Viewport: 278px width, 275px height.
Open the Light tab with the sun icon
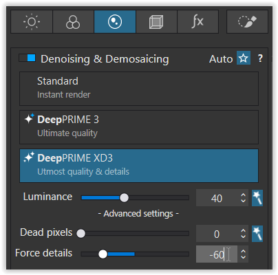coord(32,22)
